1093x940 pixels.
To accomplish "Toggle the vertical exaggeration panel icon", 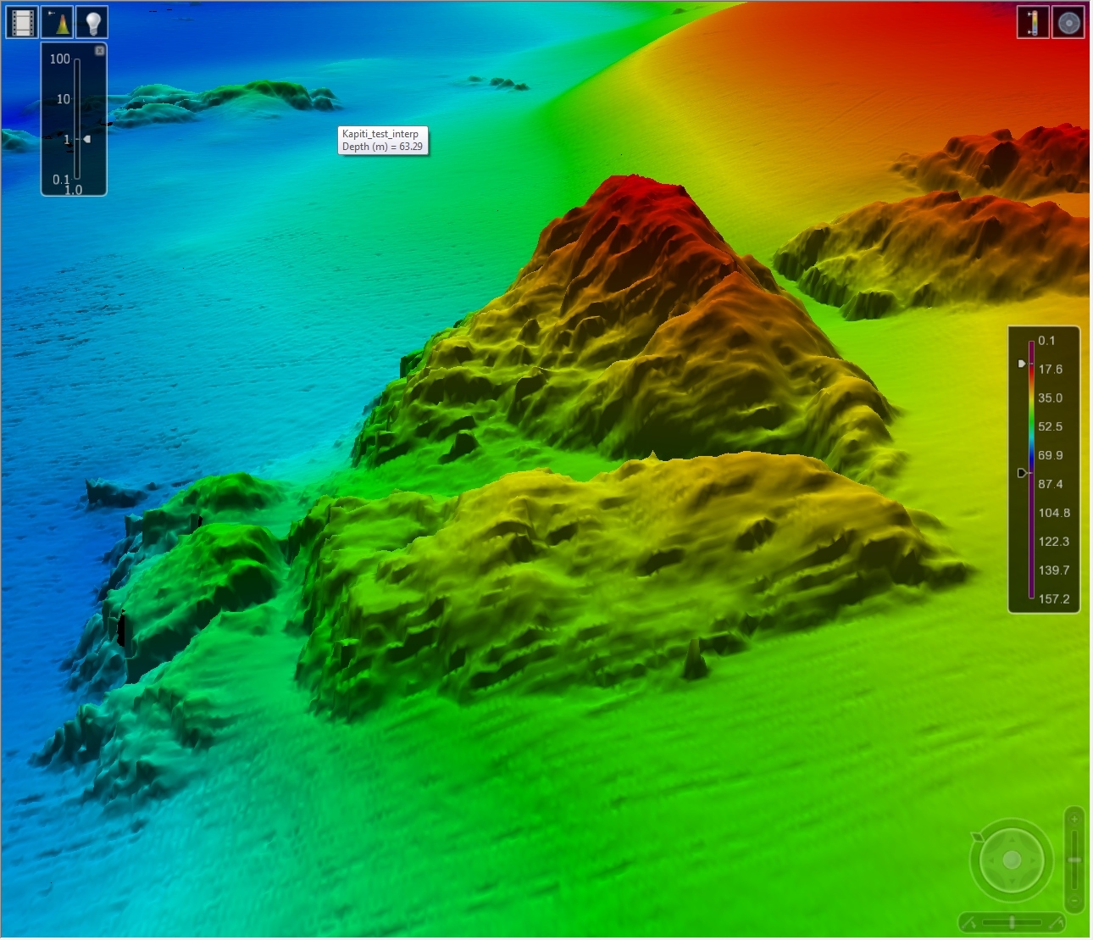I will (x=58, y=22).
